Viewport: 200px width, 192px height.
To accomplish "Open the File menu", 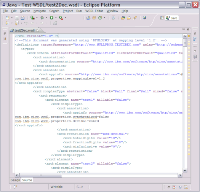I will pyautogui.click(x=5, y=11).
